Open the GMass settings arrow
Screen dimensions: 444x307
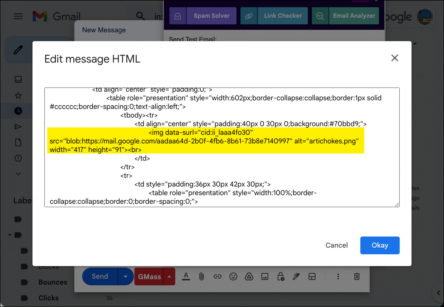169,276
